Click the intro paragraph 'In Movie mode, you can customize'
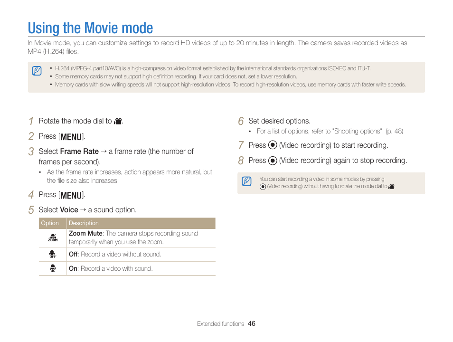 coord(217,47)
